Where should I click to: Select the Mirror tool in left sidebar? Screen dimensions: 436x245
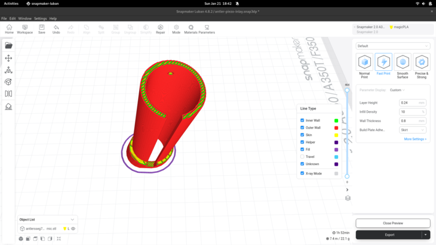click(8, 94)
